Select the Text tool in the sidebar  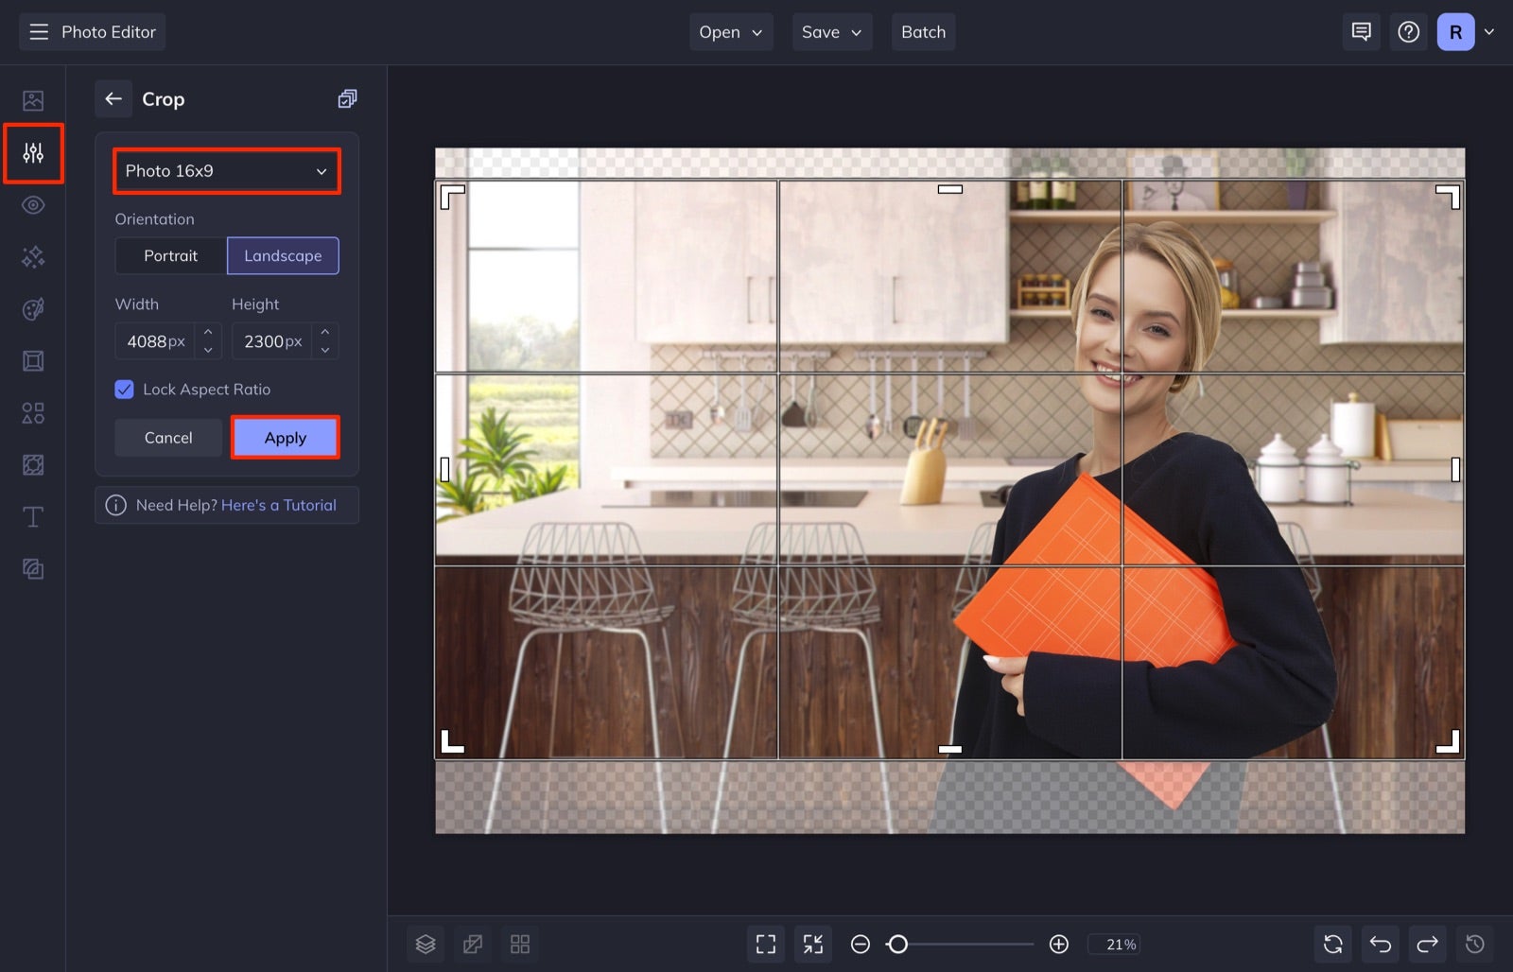pos(33,516)
